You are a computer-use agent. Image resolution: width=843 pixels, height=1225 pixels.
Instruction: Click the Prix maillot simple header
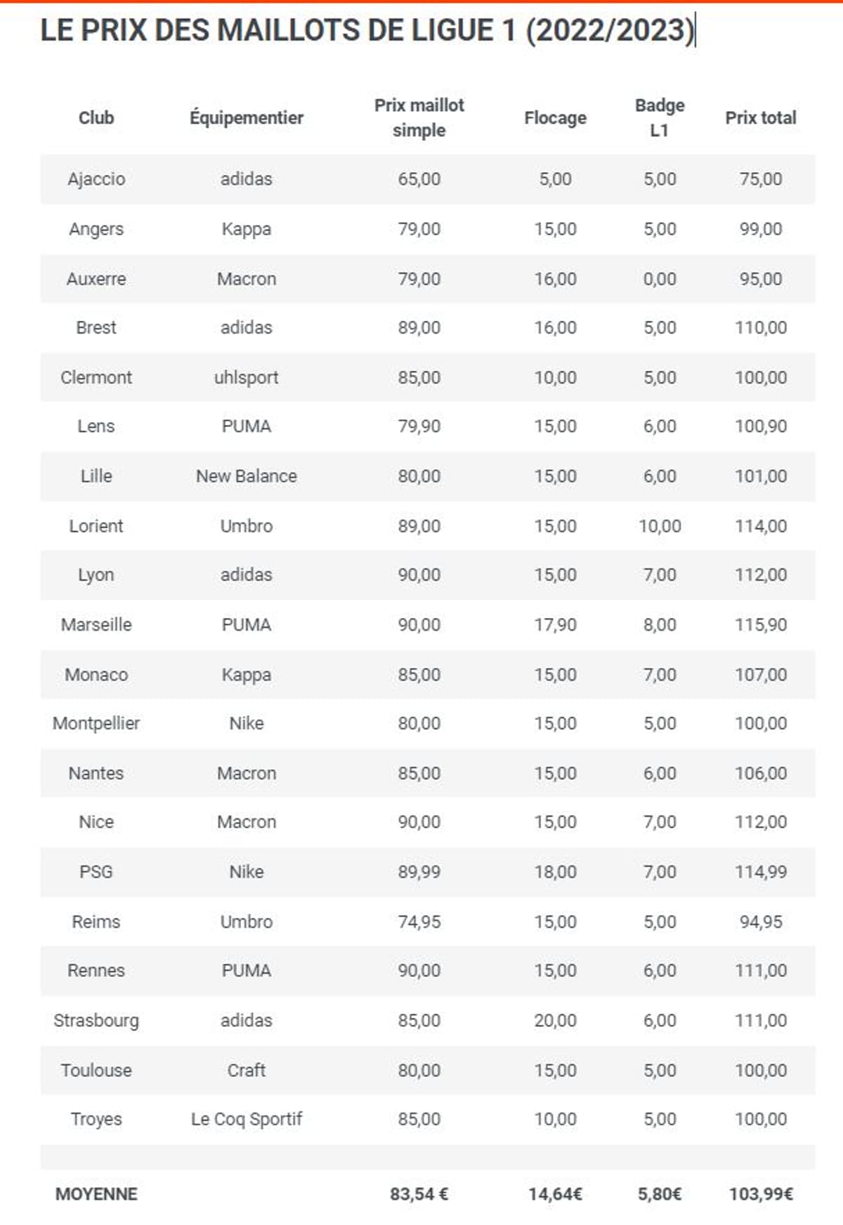[419, 118]
